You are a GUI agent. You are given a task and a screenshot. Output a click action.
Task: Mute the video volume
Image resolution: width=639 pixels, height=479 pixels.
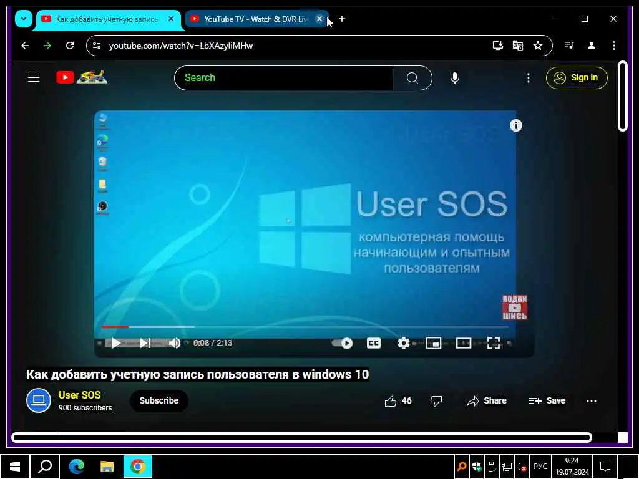(x=175, y=343)
